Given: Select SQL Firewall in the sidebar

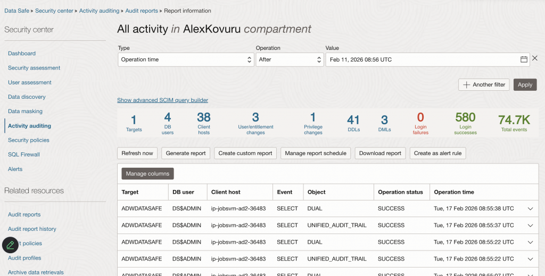Looking at the screenshot, I should click(x=24, y=154).
